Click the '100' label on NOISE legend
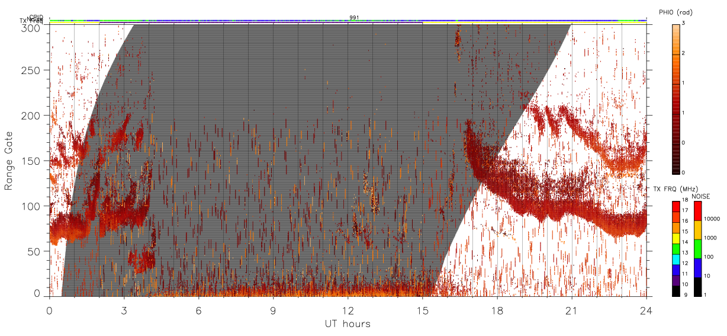Image resolution: width=727 pixels, height=336 pixels. pos(709,257)
